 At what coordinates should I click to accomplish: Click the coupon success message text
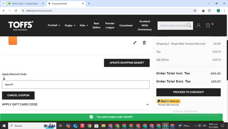point(115,117)
